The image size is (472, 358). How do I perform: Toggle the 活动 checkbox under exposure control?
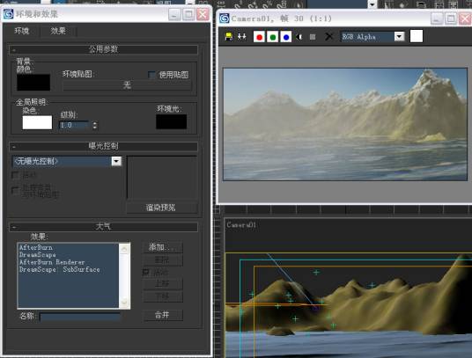tap(15, 175)
